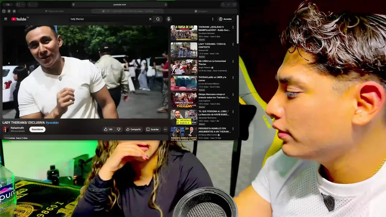Open options menu for 'THERIANS: ¿REALIDAD O MANIPULACIÓN?'
The height and width of the screenshot is (217, 386).
(233, 27)
